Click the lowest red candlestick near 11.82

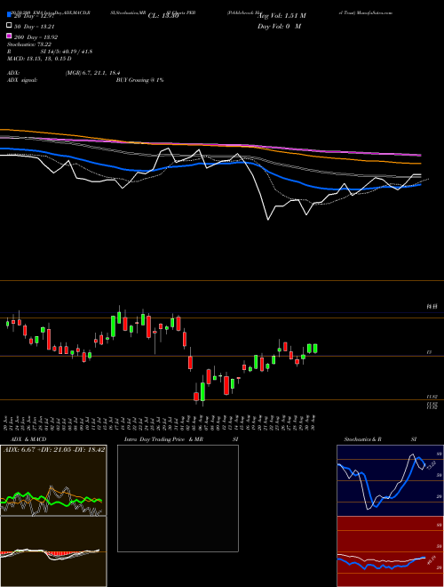click(196, 397)
